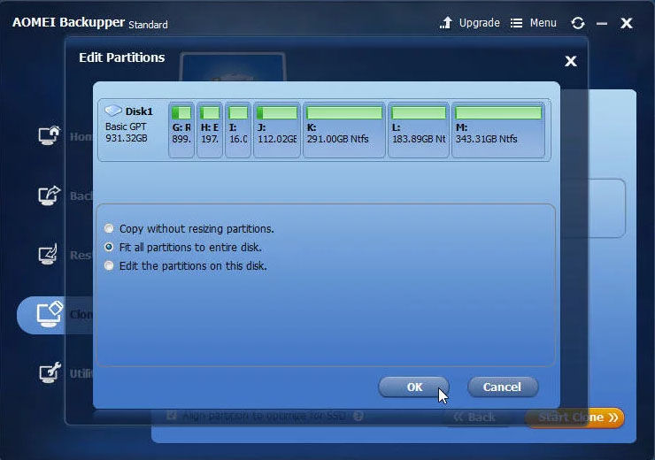
Task: Click the Disk1 Basic GPT label
Action: click(x=126, y=126)
